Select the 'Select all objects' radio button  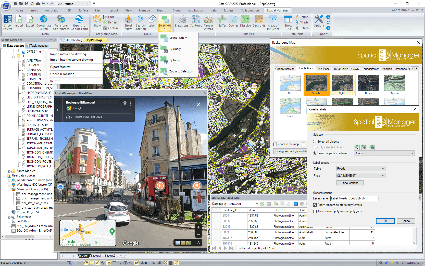coord(315,142)
